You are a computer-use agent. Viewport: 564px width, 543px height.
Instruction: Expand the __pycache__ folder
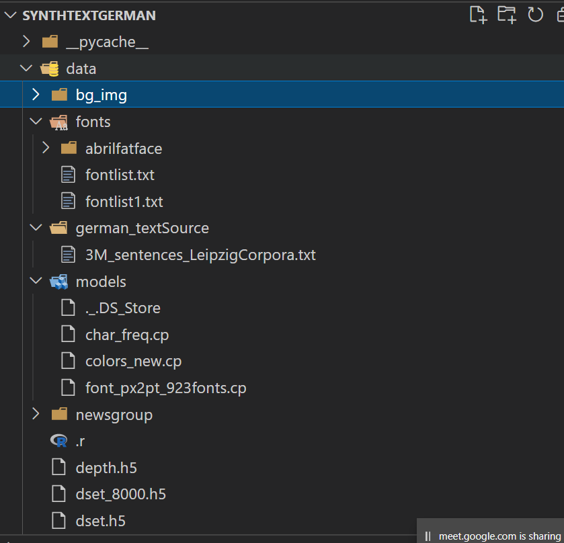click(26, 41)
